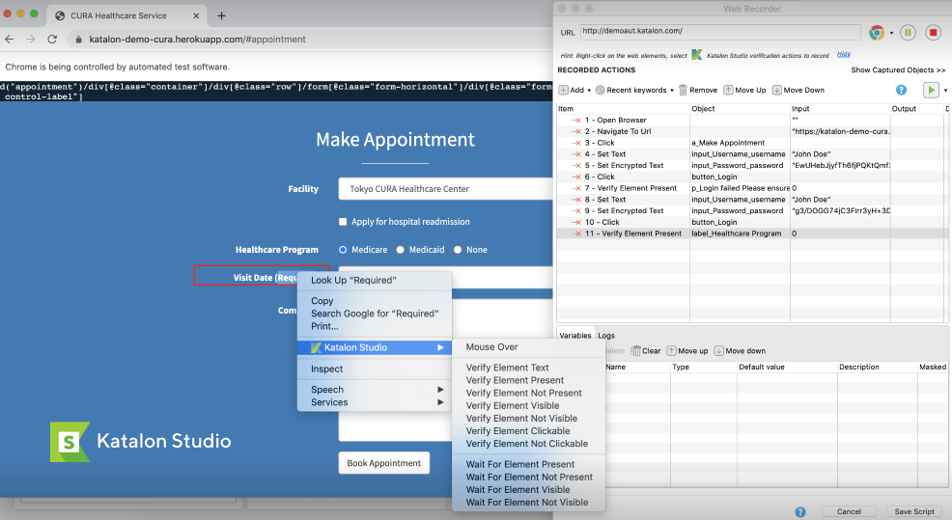Screen dimensions: 952x520
Task: Choose Wait For Element Present
Action: 528,464
